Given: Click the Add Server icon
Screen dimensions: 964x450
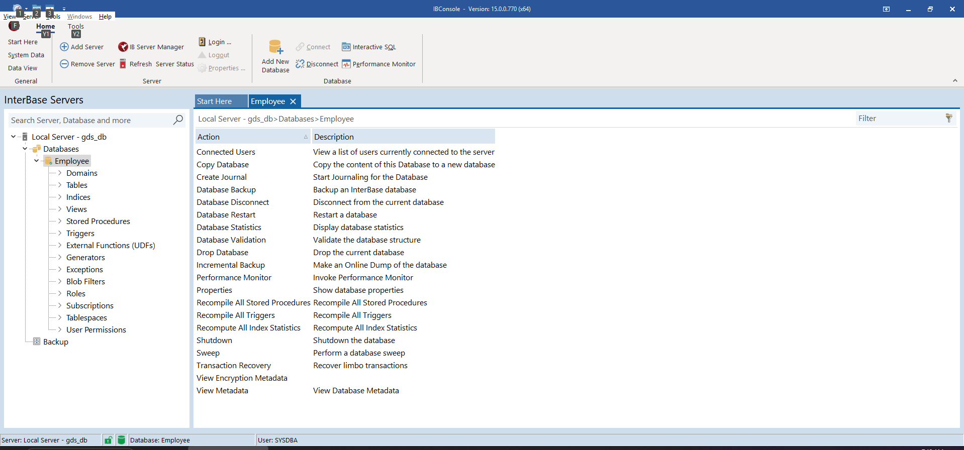Looking at the screenshot, I should tap(64, 47).
